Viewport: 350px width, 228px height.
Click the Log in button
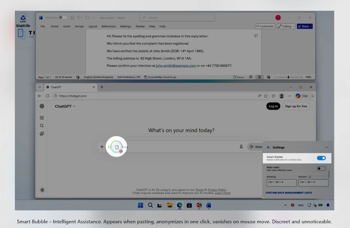point(273,106)
